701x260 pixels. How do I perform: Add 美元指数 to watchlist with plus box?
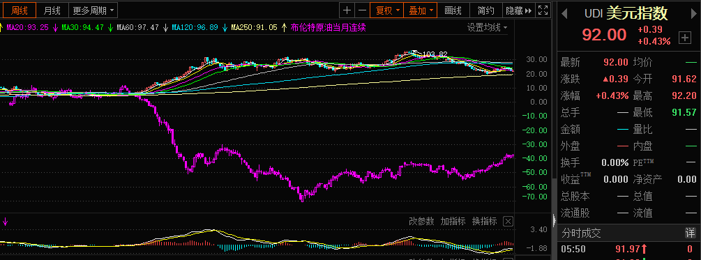click(x=684, y=38)
